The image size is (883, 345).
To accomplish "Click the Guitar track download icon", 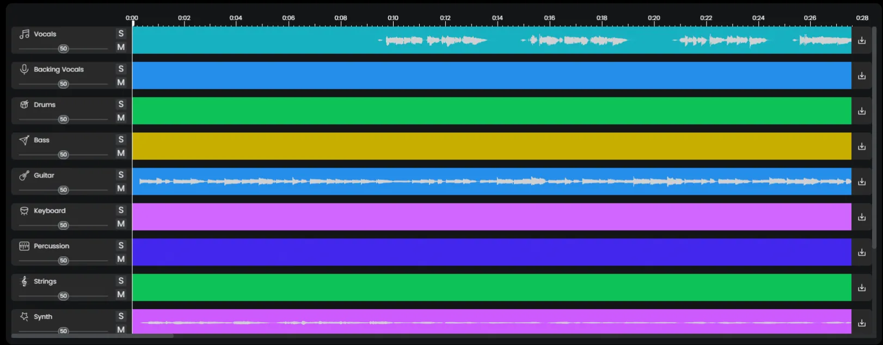I will pos(861,182).
